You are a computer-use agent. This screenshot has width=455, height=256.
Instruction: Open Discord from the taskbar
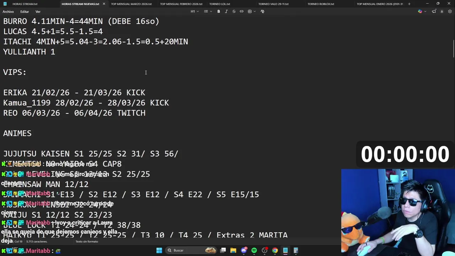point(244,250)
